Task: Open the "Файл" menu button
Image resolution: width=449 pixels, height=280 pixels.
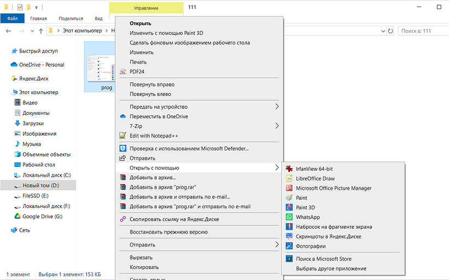Action: [13, 18]
